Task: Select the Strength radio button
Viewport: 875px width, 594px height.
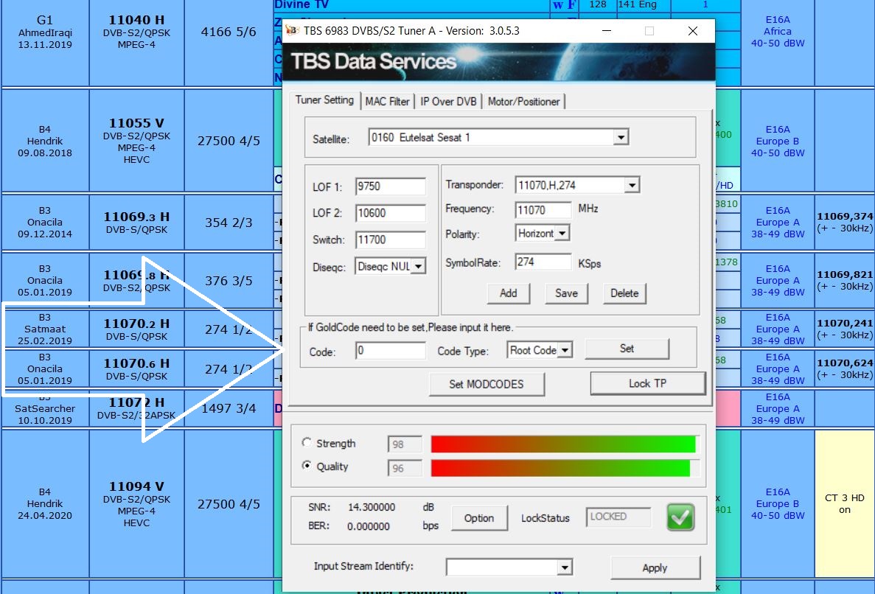Action: [307, 442]
